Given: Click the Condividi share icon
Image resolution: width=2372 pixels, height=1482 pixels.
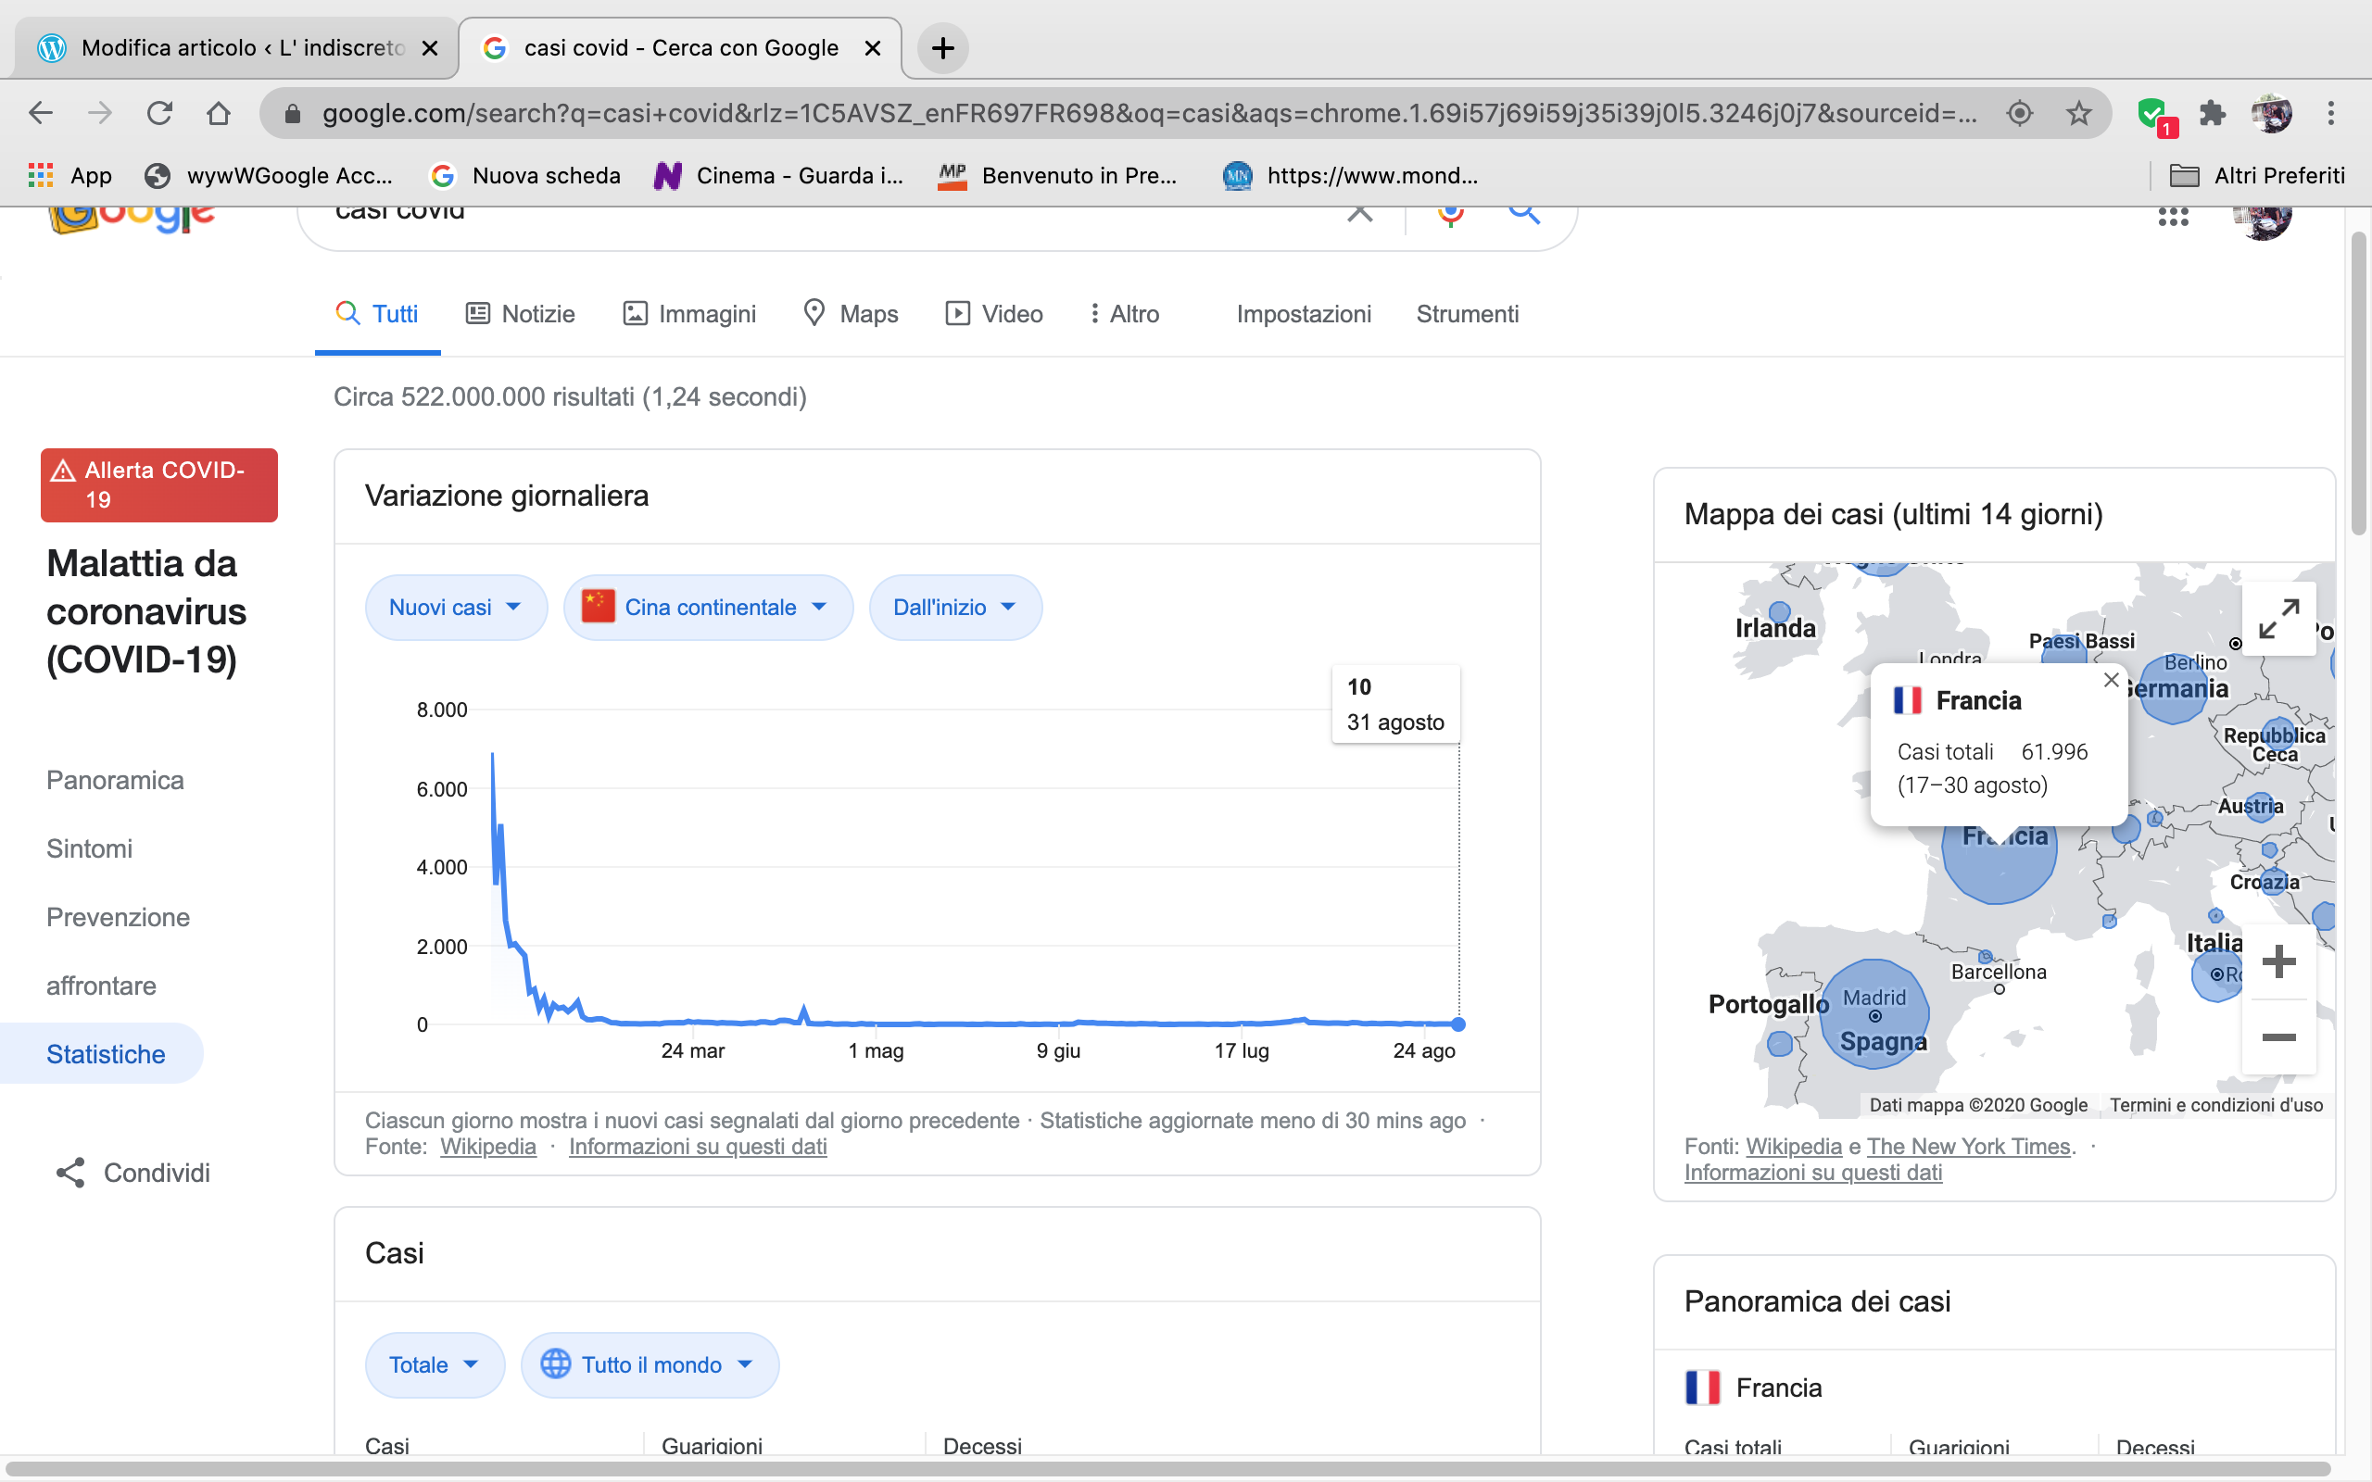Looking at the screenshot, I should 70,1173.
